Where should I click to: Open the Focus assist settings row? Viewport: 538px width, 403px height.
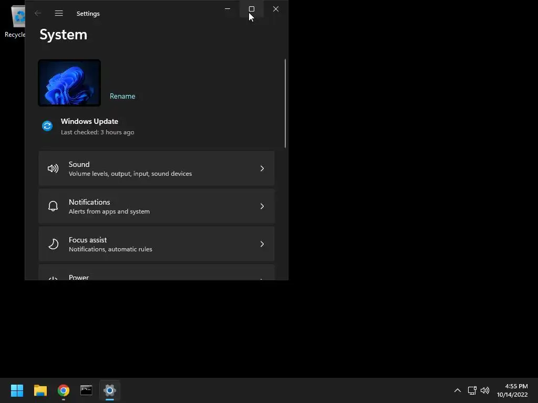pos(157,244)
